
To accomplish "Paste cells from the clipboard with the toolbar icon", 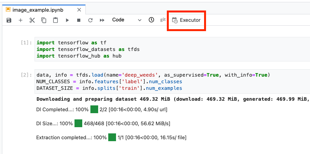I will (x=55, y=20).
